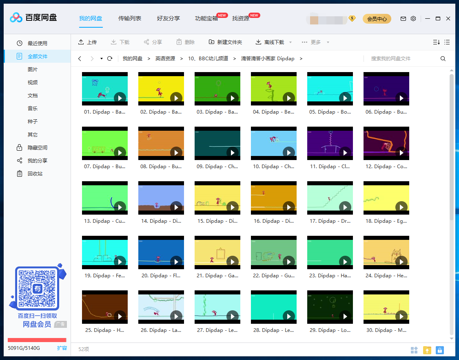
Task: Open 会员中心 member center
Action: pos(377,19)
